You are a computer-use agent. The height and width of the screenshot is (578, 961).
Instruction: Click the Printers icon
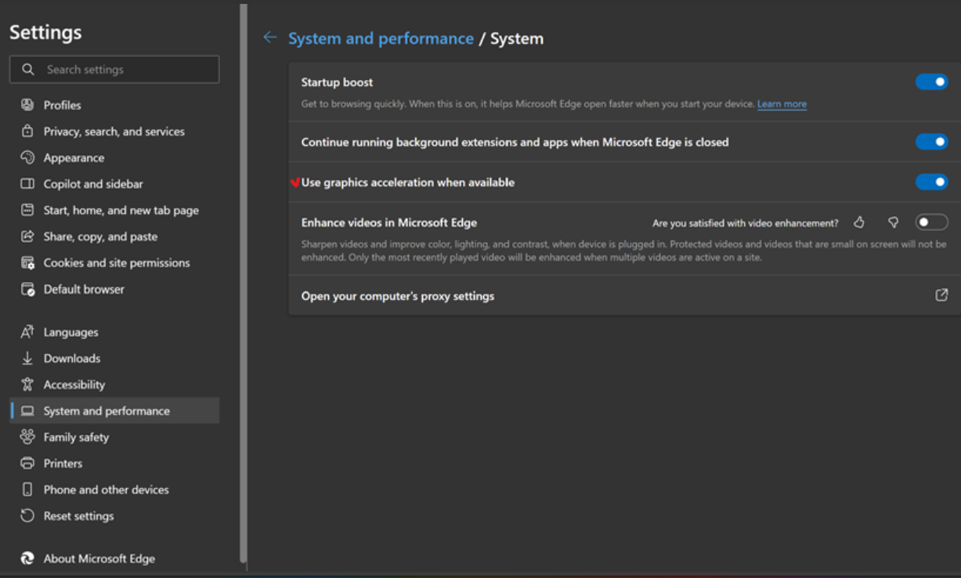pos(27,463)
